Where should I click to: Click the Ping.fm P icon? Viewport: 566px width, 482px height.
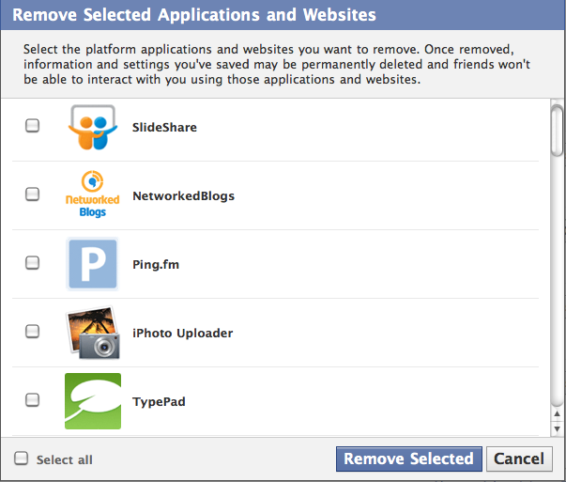pyautogui.click(x=93, y=264)
